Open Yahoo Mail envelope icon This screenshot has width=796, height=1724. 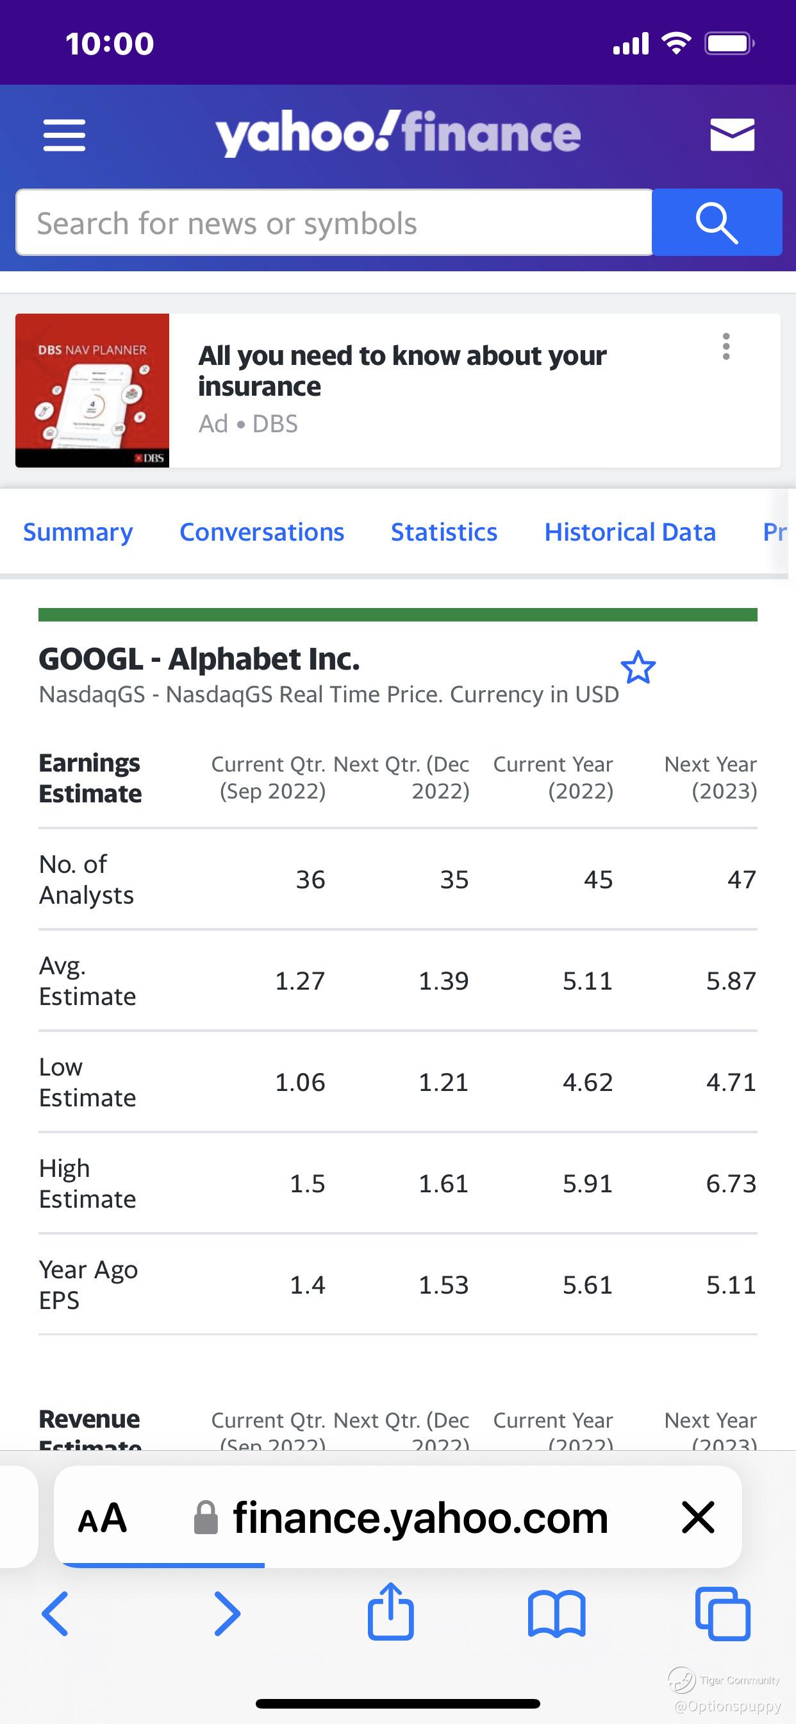[x=732, y=135]
